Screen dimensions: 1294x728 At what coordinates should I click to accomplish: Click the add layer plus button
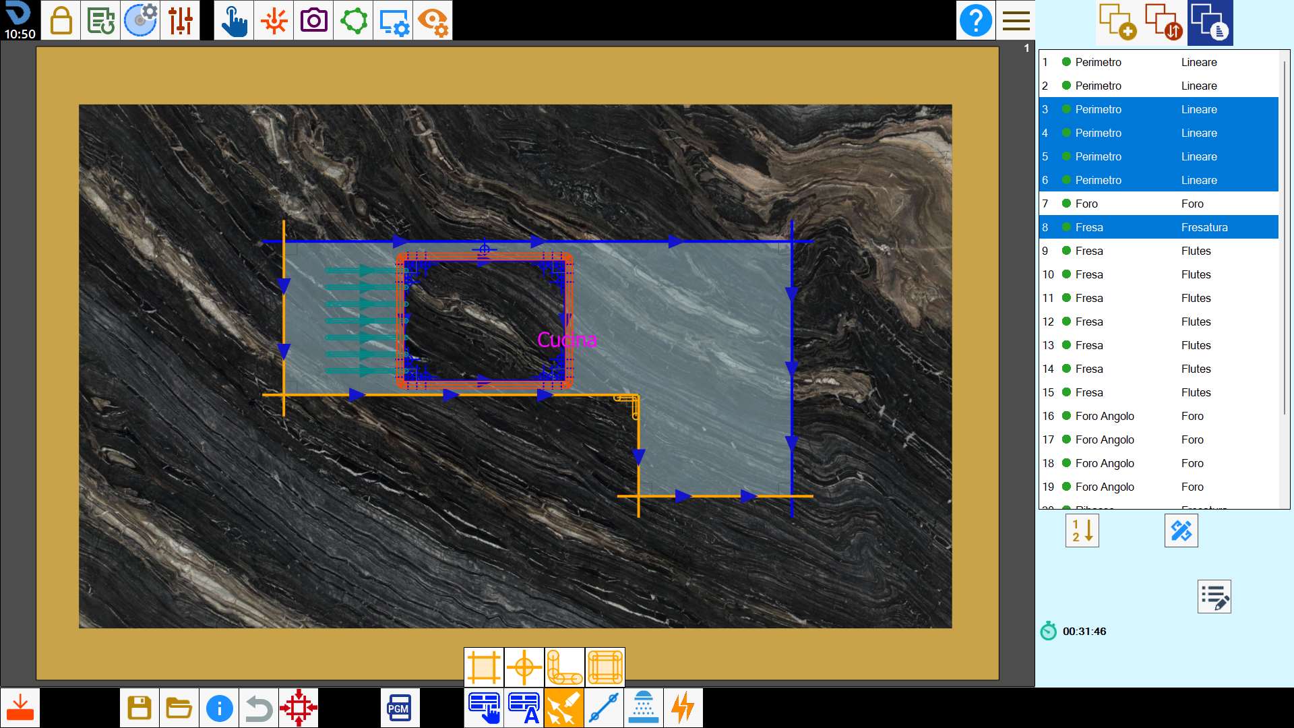(1118, 22)
